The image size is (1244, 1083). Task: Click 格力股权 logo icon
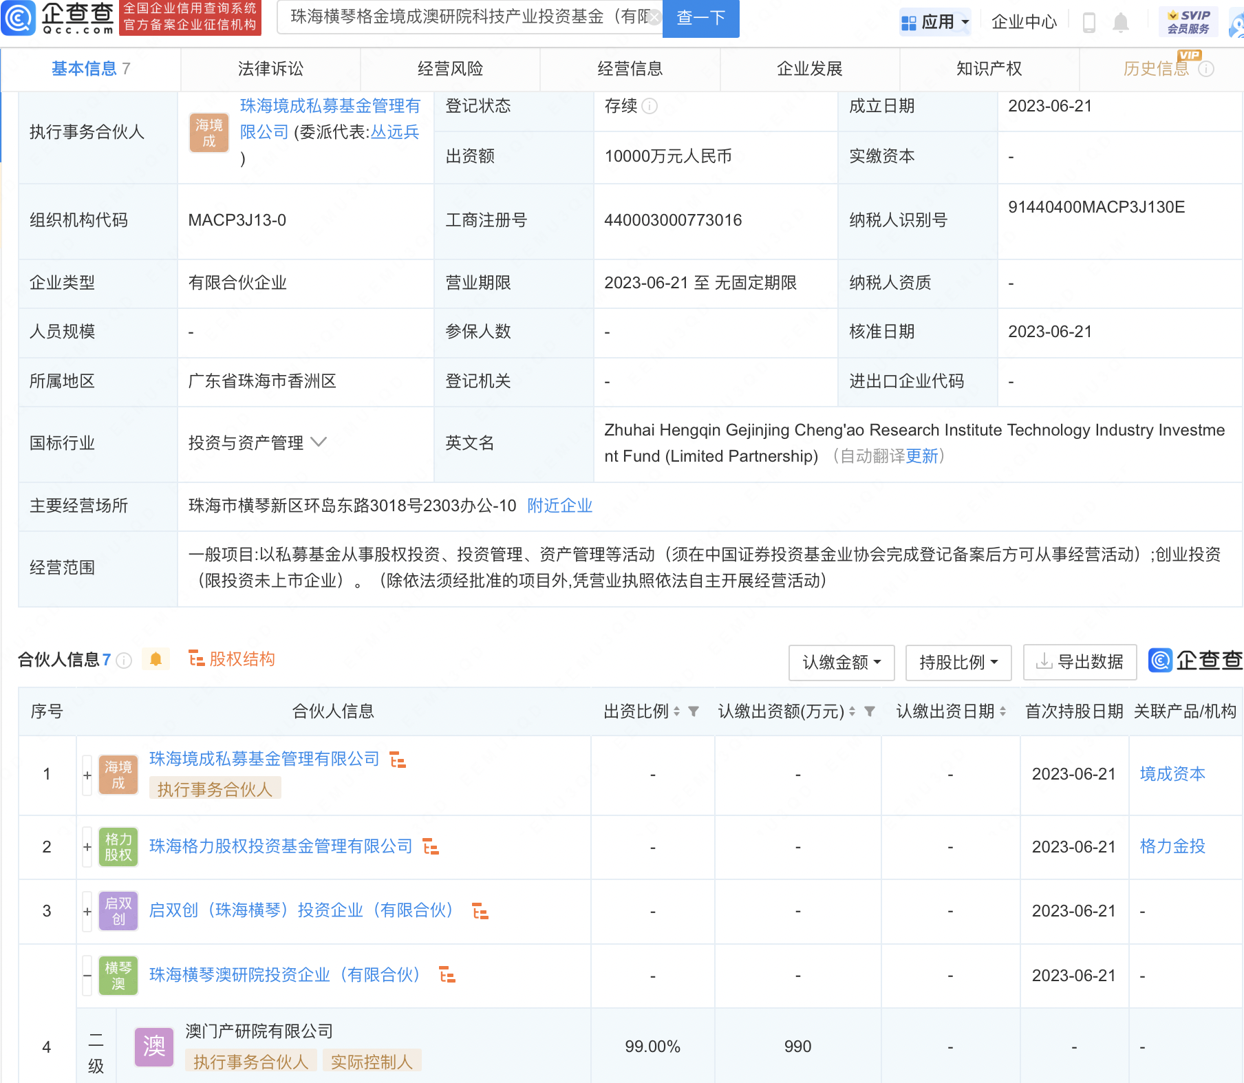pyautogui.click(x=118, y=847)
